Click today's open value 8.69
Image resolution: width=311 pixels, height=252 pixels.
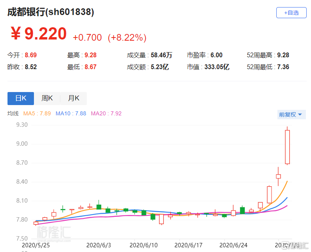[x=31, y=55]
